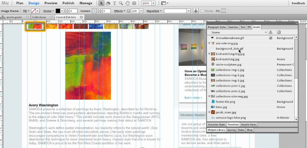The image size is (307, 148).
Task: Expand the collections-side-img.jpg asset row
Action: [209, 96]
